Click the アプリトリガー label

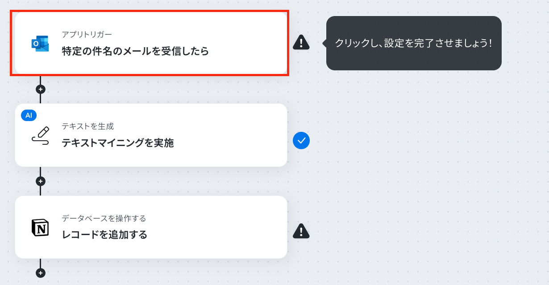[x=87, y=34]
